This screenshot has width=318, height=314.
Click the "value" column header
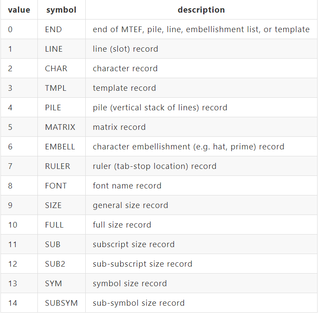(19, 10)
